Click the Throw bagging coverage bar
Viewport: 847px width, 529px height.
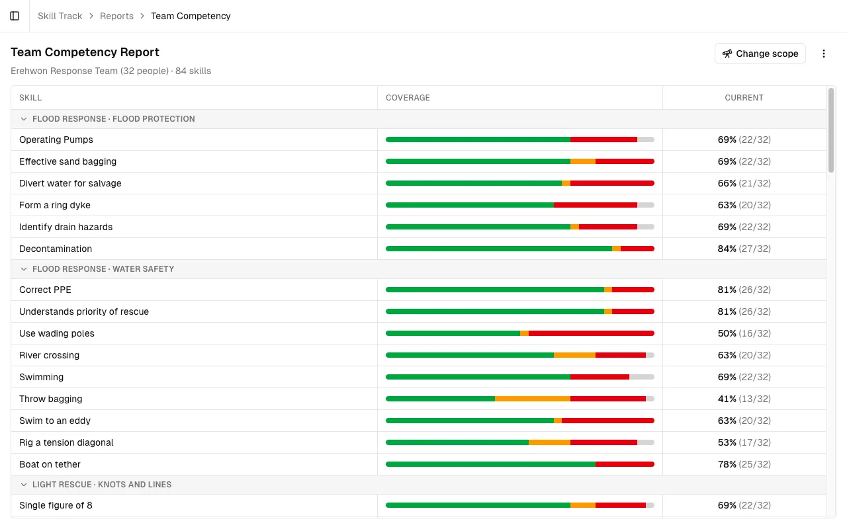tap(520, 399)
